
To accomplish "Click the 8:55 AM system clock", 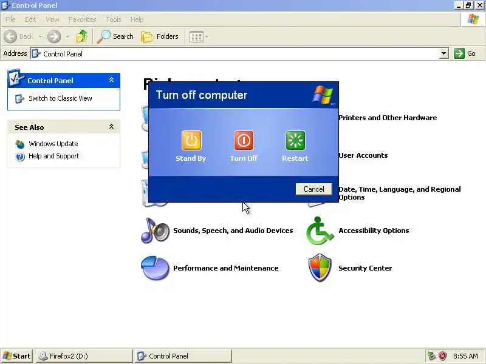I will pos(465,356).
